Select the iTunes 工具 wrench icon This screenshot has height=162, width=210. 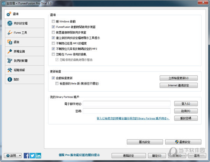(x=10, y=32)
